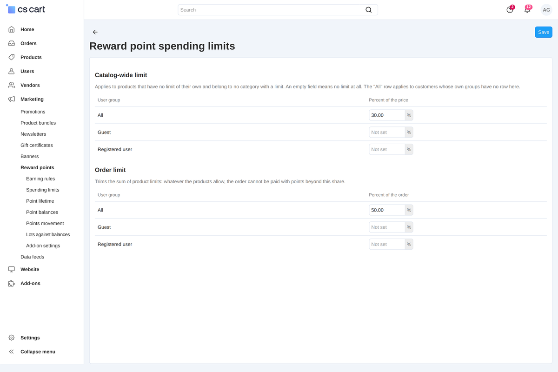Screen dimensions: 558x372
Task: Click the Marketing megaphone icon
Action: [x=12, y=99]
